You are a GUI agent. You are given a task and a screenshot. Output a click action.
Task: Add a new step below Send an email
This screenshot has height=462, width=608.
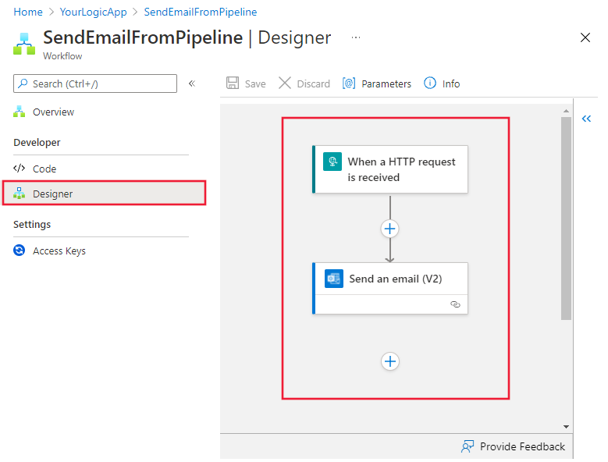[x=390, y=361]
